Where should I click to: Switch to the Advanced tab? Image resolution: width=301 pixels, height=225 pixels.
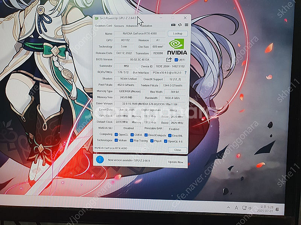[132, 26]
